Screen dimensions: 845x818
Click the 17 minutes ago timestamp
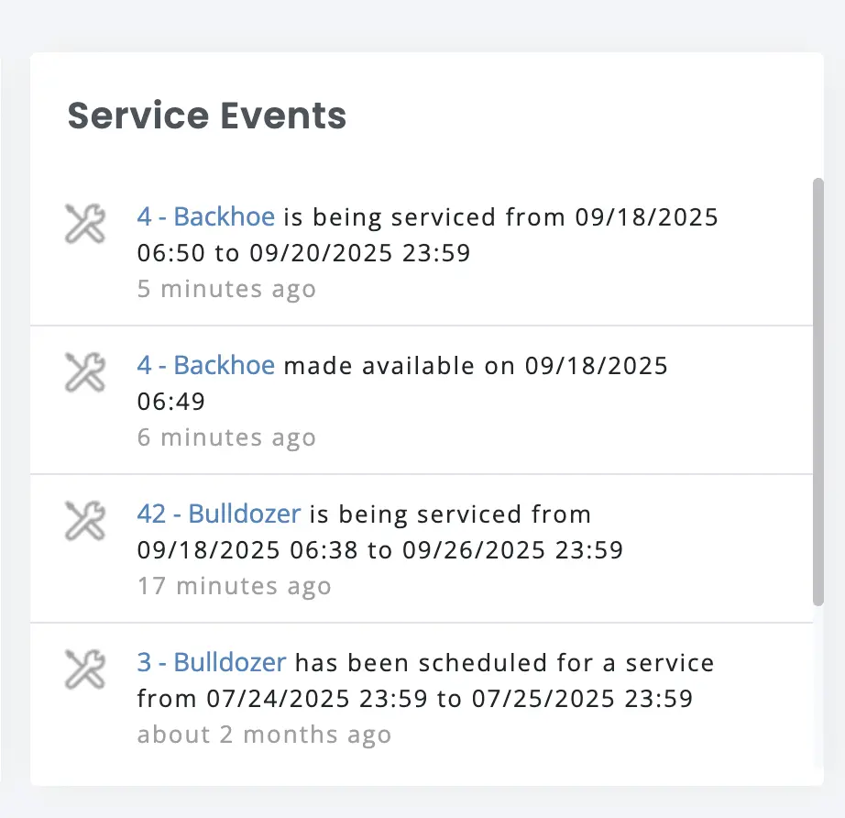tap(234, 586)
